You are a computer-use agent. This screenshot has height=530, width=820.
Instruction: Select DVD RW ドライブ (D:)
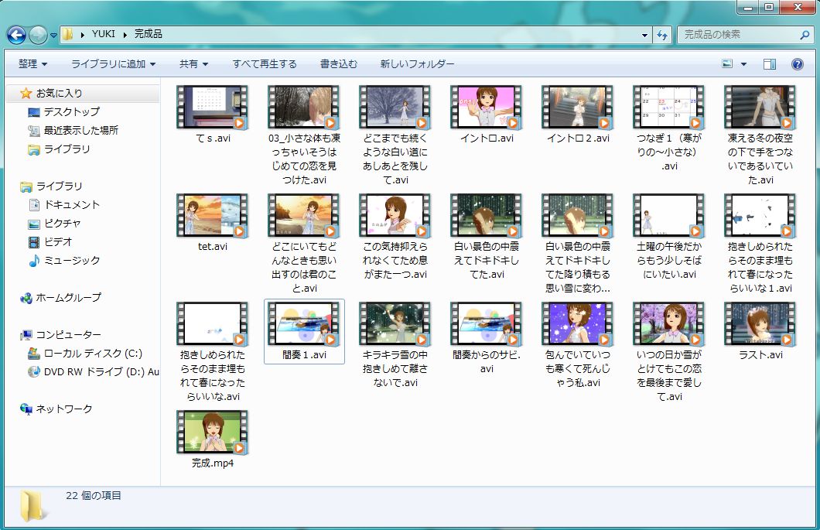point(93,372)
